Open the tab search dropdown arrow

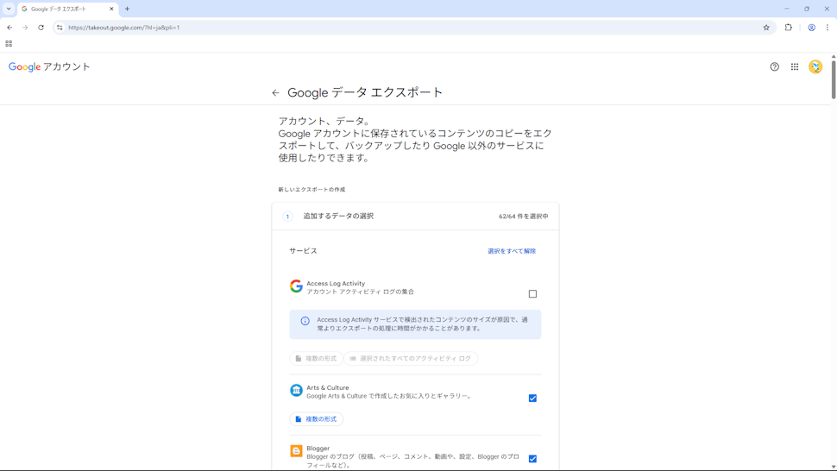click(9, 9)
